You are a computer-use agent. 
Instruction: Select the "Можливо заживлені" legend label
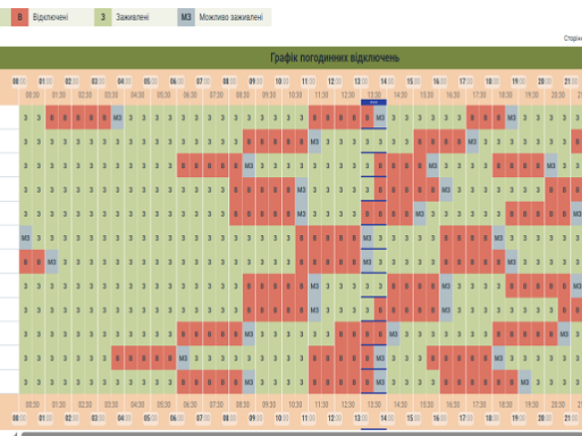point(231,18)
